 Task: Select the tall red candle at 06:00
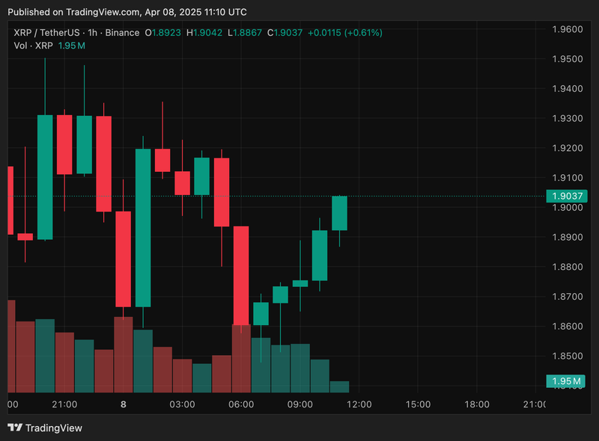point(241,277)
